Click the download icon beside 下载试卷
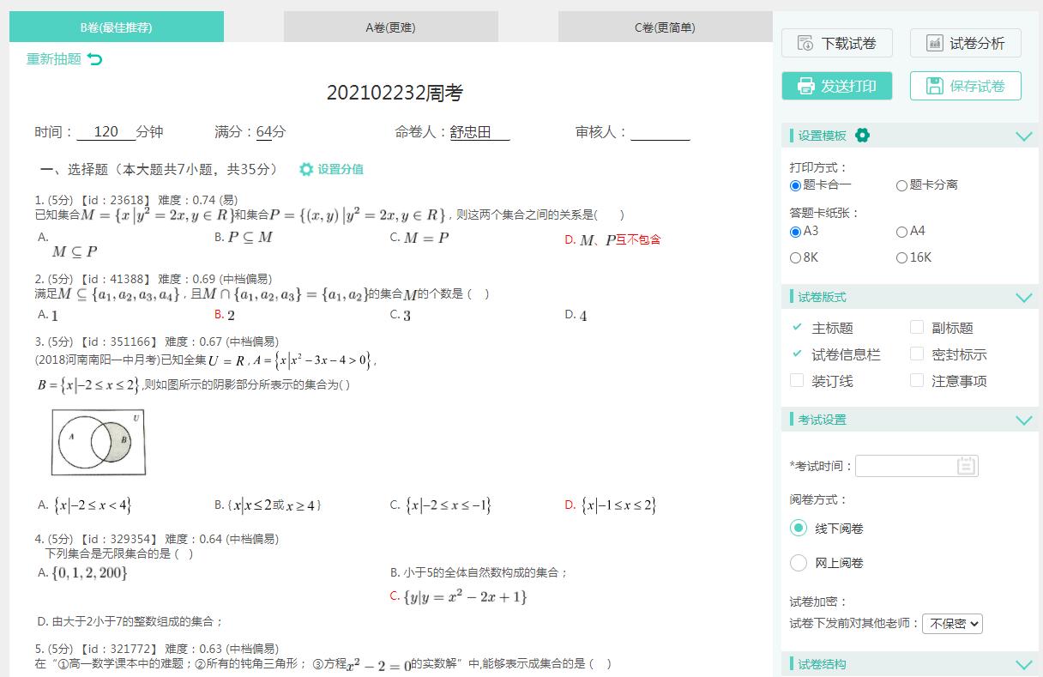This screenshot has width=1043, height=677. point(803,43)
